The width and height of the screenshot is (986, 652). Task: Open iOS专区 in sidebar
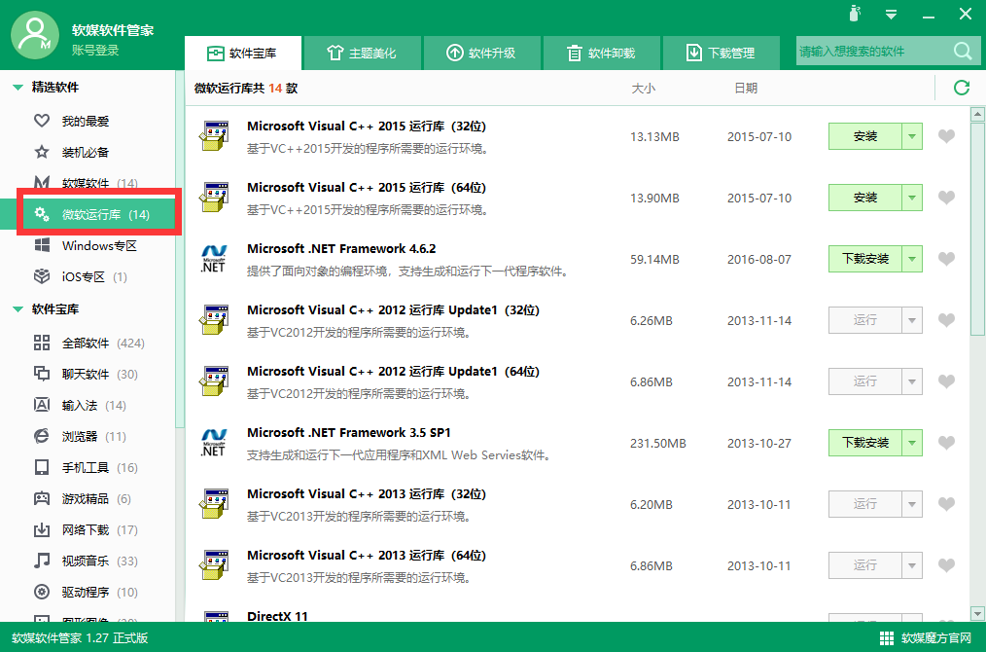click(80, 277)
